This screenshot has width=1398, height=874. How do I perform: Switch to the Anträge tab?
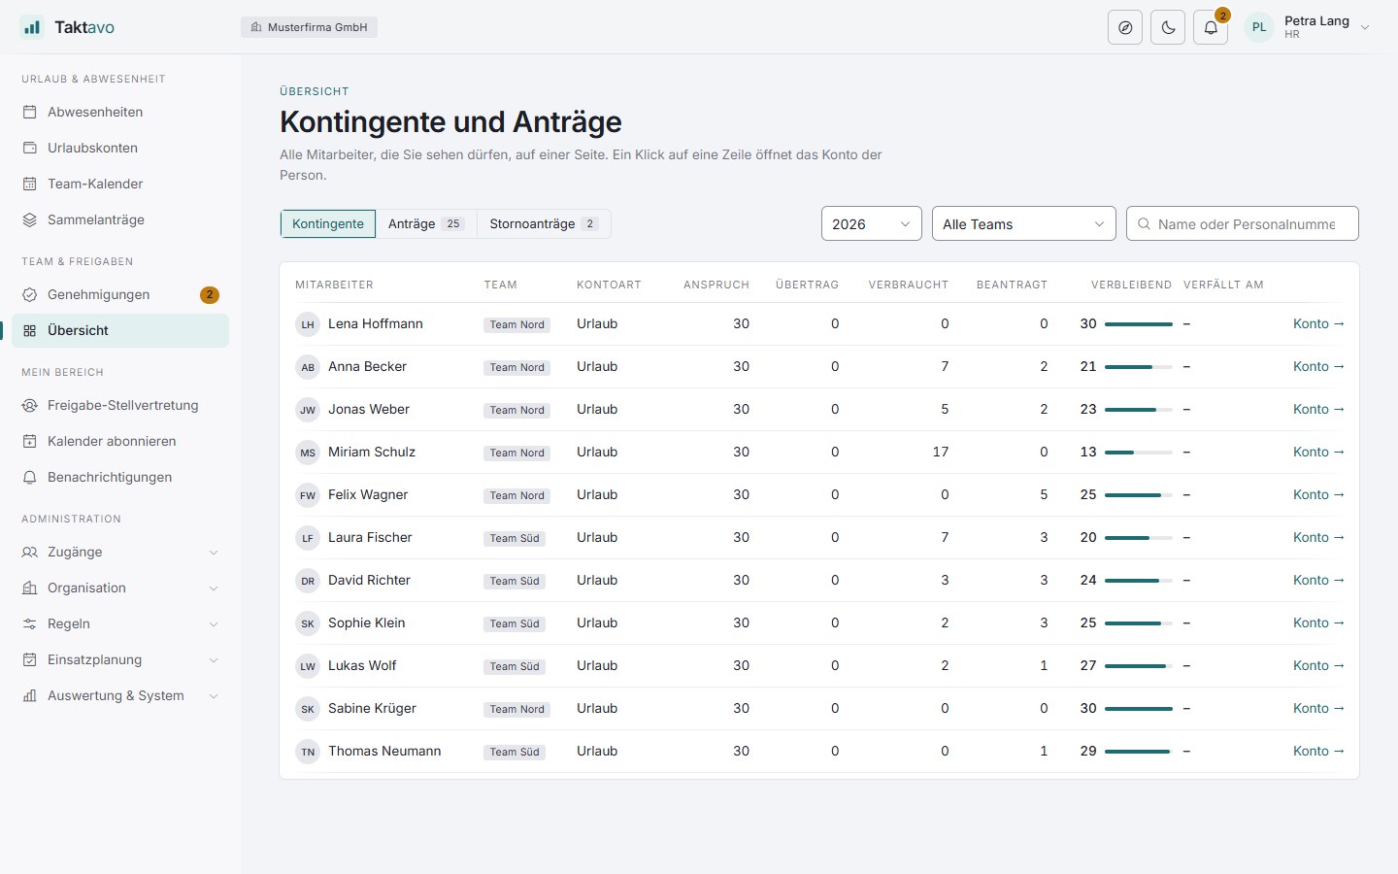coord(426,223)
